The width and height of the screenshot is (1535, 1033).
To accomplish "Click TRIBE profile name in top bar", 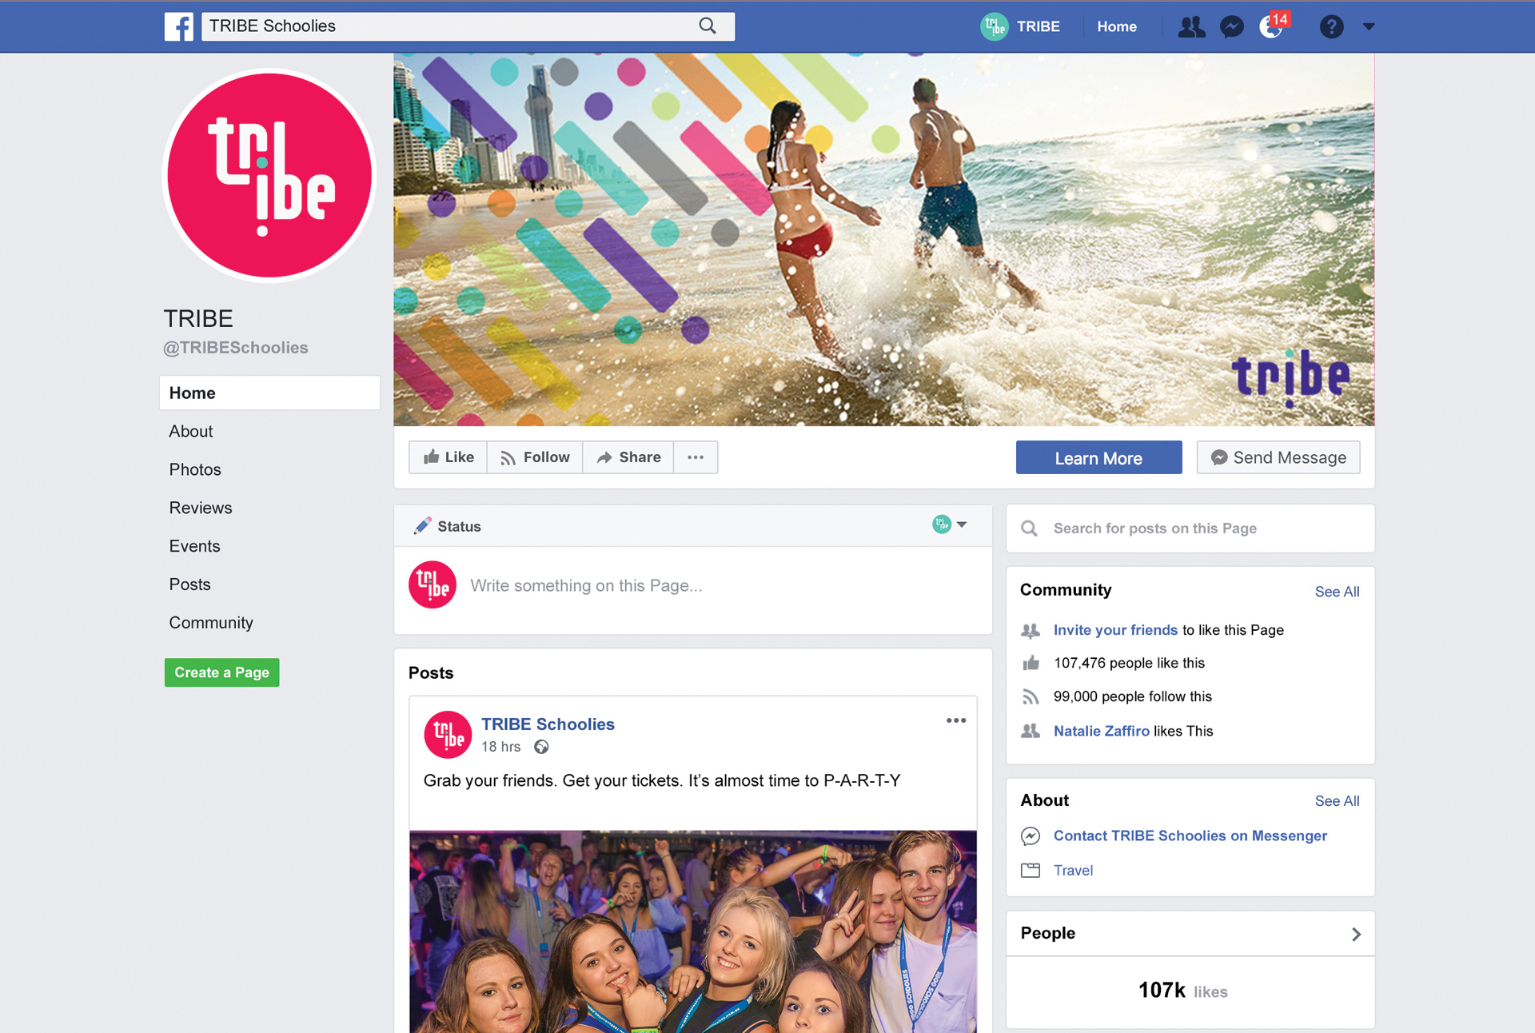I will pyautogui.click(x=1039, y=26).
